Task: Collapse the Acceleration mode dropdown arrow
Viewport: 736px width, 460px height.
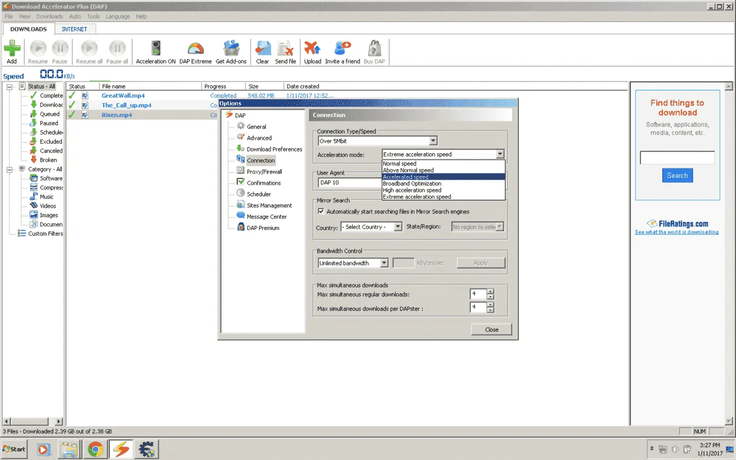Action: [x=500, y=155]
